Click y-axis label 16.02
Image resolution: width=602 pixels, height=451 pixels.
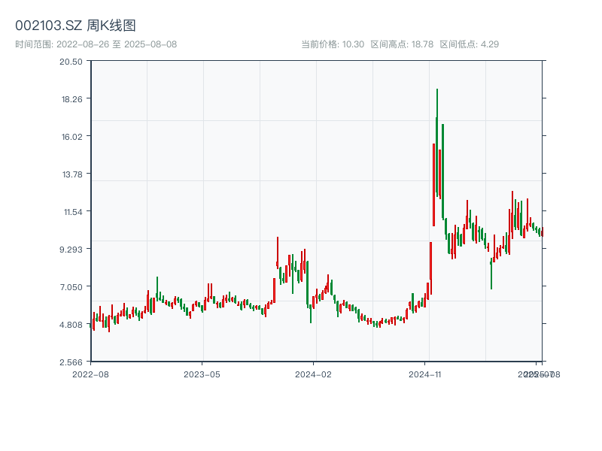tap(71, 137)
